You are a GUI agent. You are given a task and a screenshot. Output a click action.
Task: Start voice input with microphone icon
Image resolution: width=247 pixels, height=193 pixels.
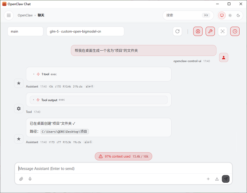(30, 179)
